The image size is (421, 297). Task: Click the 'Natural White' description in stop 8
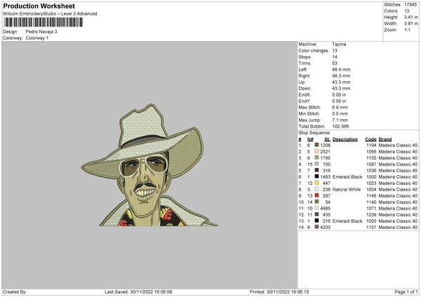347,190
